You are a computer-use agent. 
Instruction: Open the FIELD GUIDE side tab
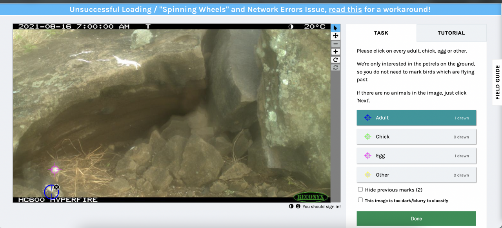click(x=497, y=82)
